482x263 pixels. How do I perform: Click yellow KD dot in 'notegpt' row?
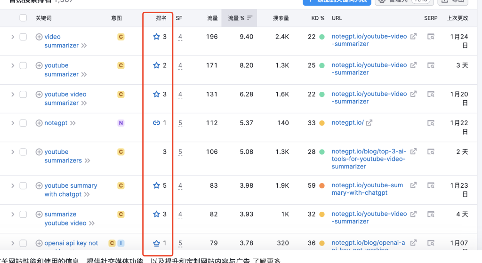pos(322,123)
